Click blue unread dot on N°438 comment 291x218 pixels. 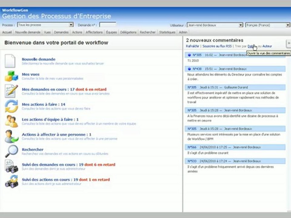pos(189,69)
